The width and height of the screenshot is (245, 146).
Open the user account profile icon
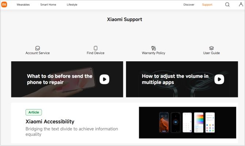[x=241, y=4]
